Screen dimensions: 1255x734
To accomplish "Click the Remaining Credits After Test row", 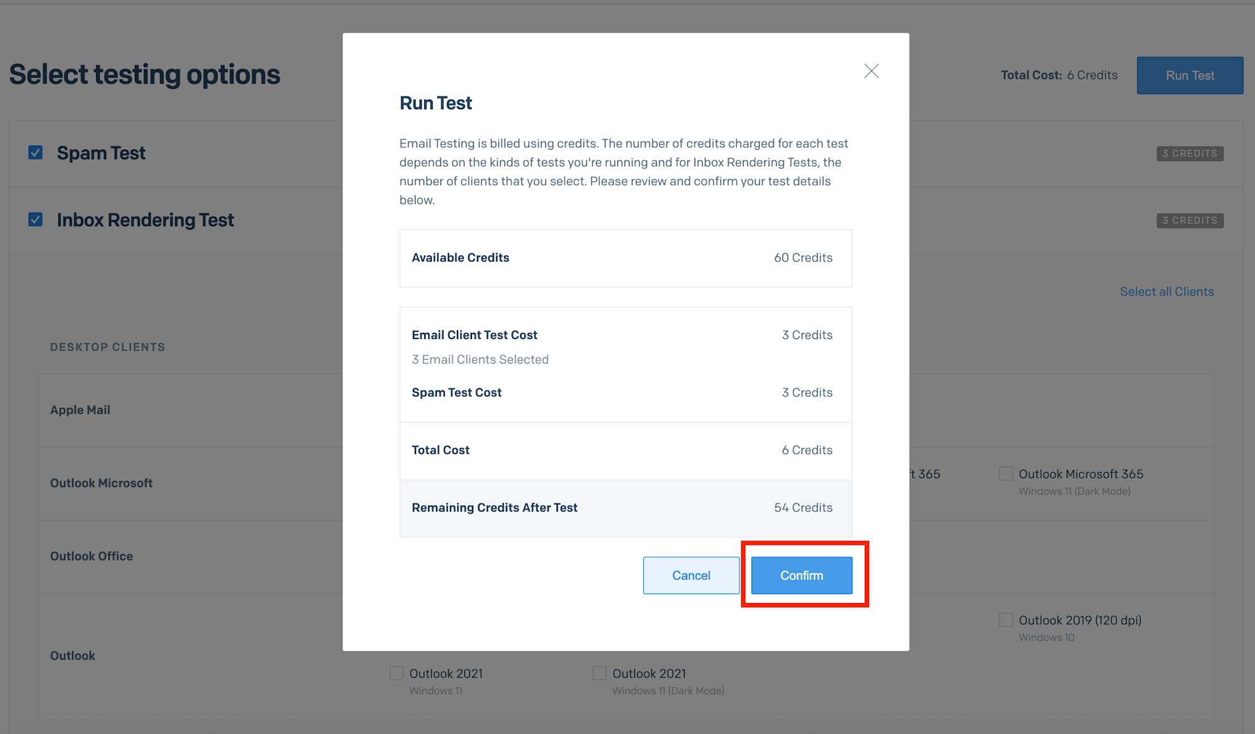I will coord(625,508).
